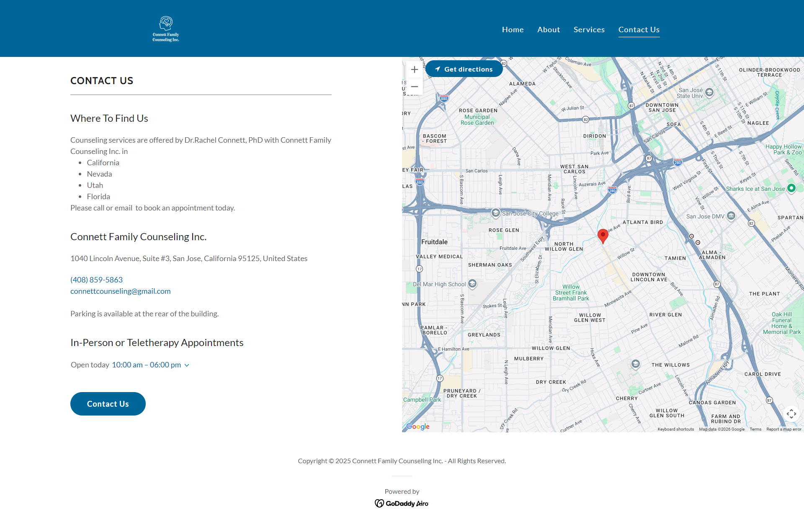Click the WILLOW GLEN WEST map label
The image size is (804, 531).
click(x=590, y=318)
